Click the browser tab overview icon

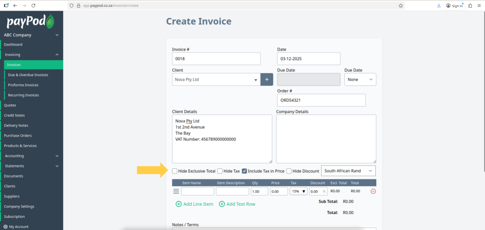pyautogui.click(x=6, y=5)
